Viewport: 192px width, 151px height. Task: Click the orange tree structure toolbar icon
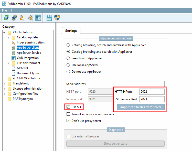click(x=22, y=18)
